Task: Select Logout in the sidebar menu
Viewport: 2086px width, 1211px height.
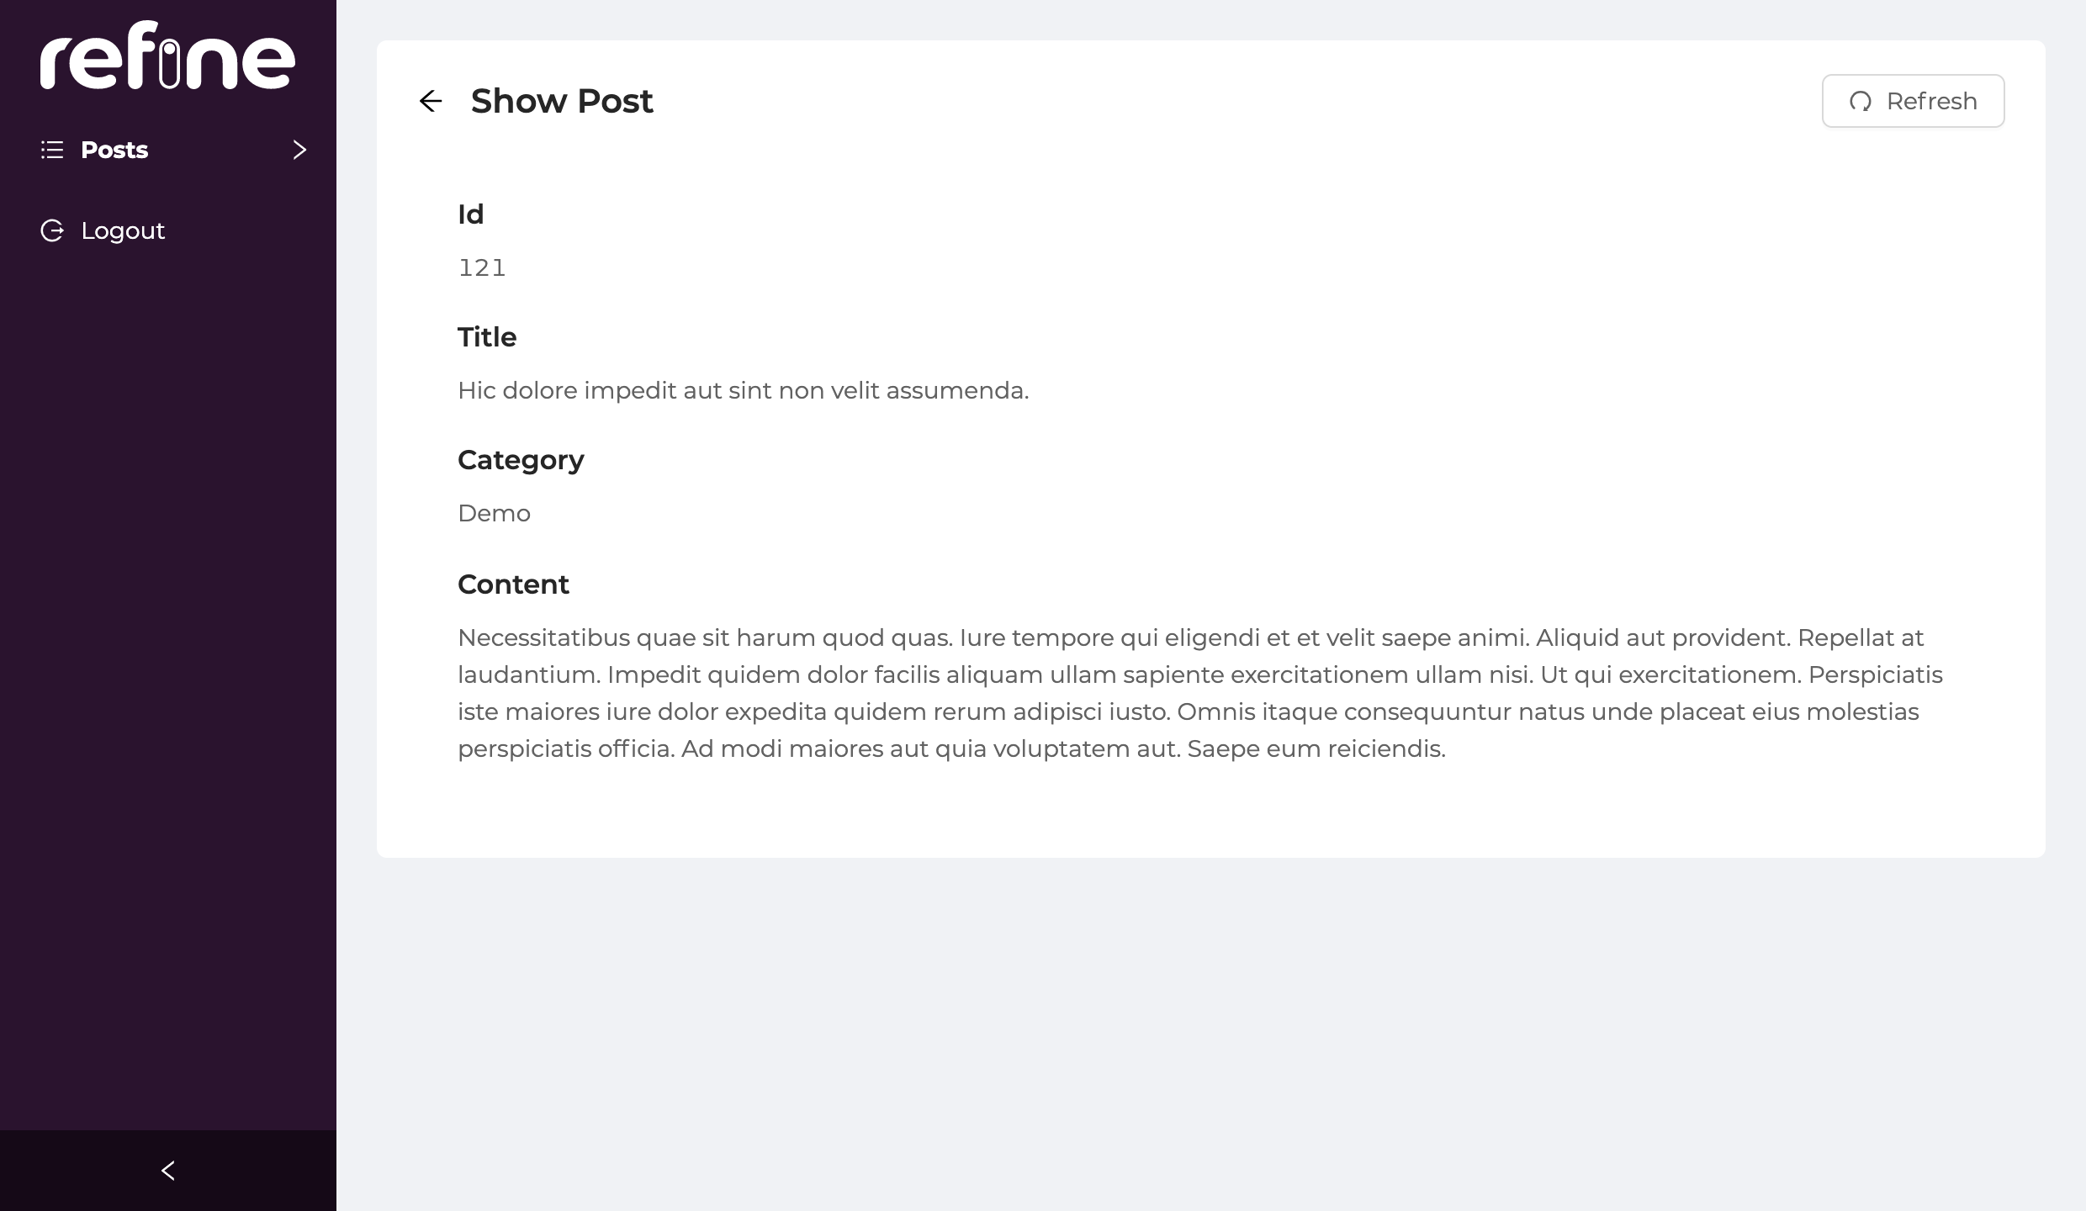Action: pos(168,230)
